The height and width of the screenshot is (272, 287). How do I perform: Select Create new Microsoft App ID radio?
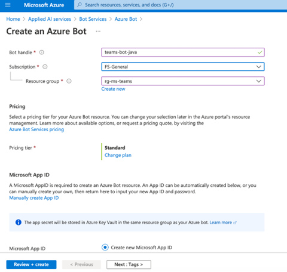[x=105, y=248]
